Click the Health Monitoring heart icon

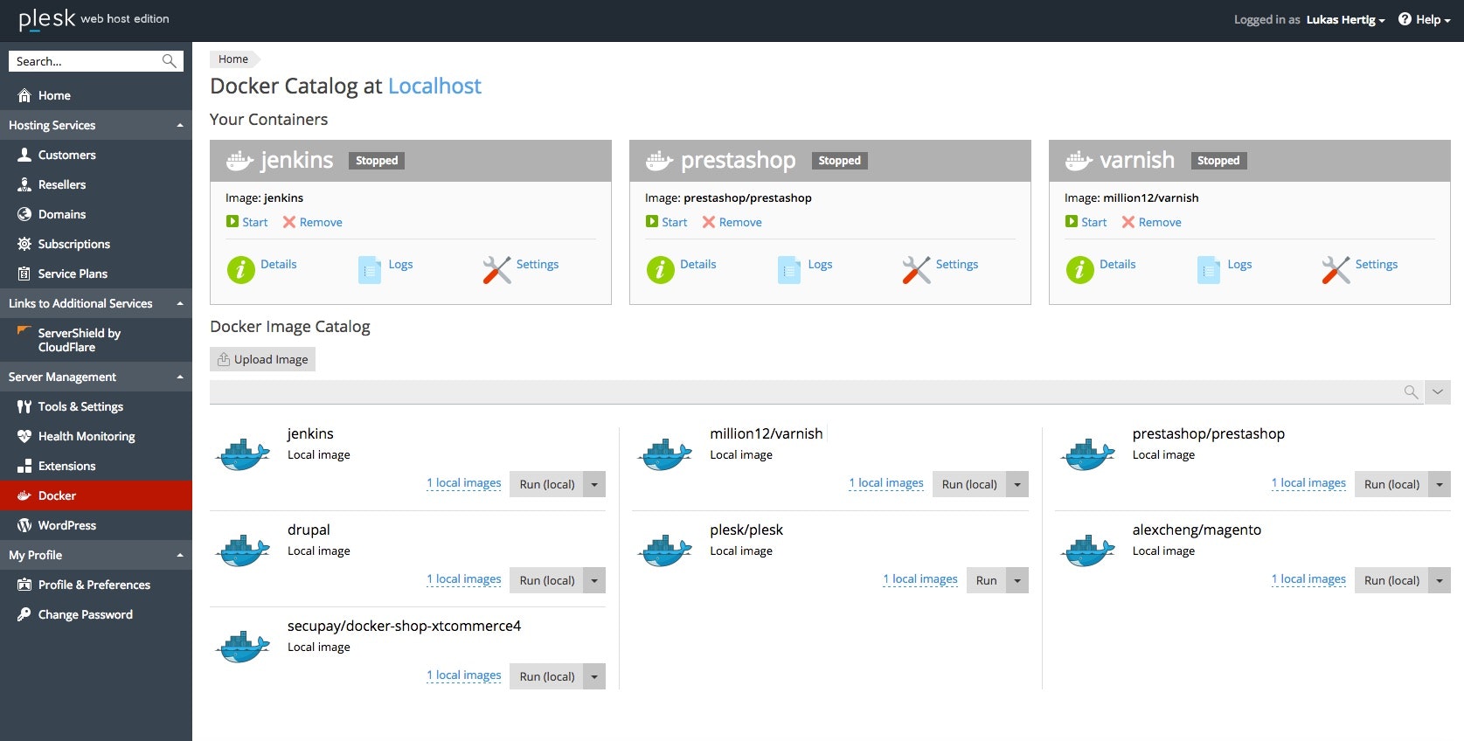click(x=24, y=436)
